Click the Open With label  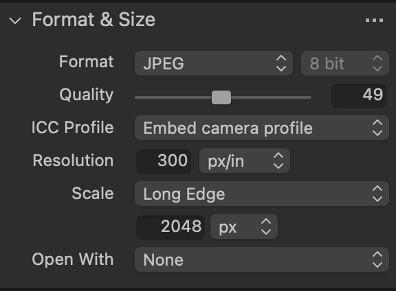[x=73, y=259]
